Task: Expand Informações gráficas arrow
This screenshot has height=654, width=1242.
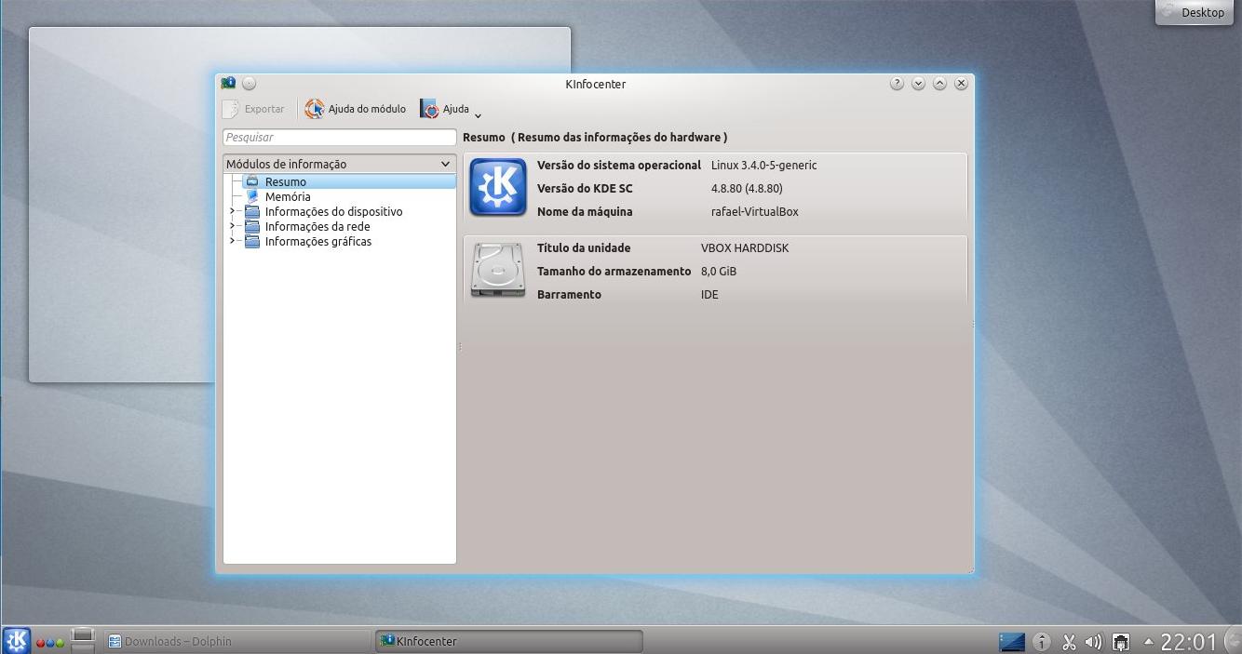Action: pos(233,241)
